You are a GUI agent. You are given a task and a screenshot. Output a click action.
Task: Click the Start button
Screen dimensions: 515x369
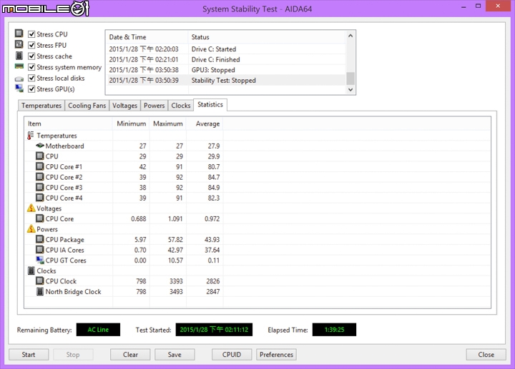click(x=29, y=355)
